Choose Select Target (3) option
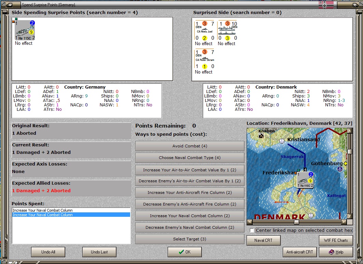The width and height of the screenshot is (363, 264). pos(190,239)
